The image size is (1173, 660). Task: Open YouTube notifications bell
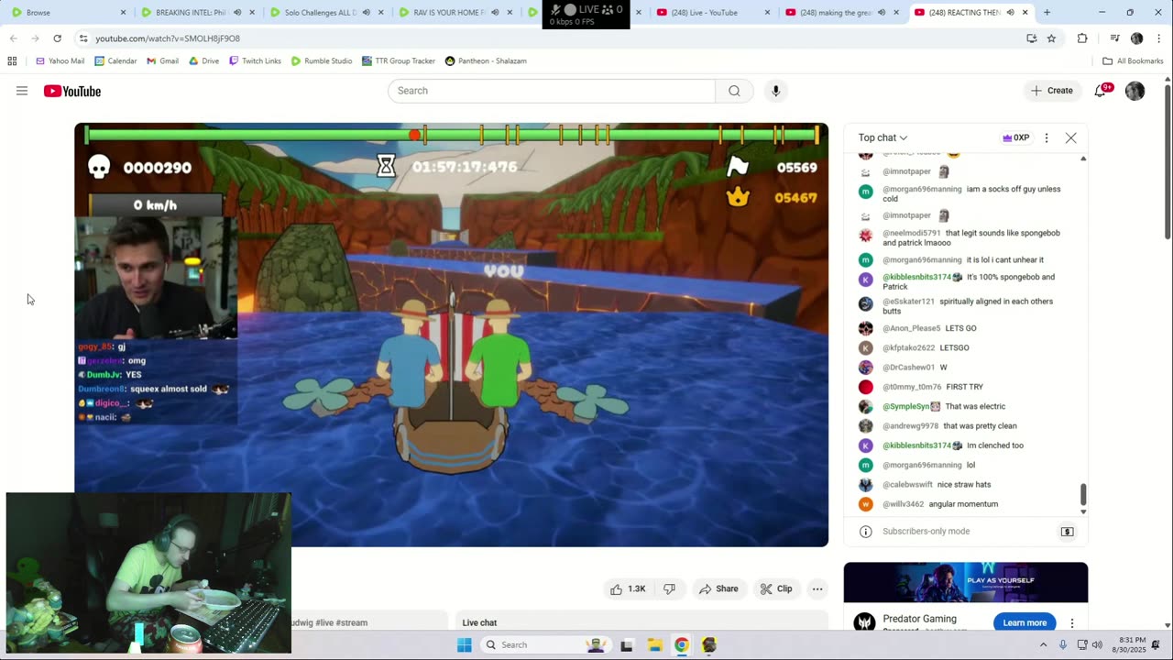(1101, 91)
